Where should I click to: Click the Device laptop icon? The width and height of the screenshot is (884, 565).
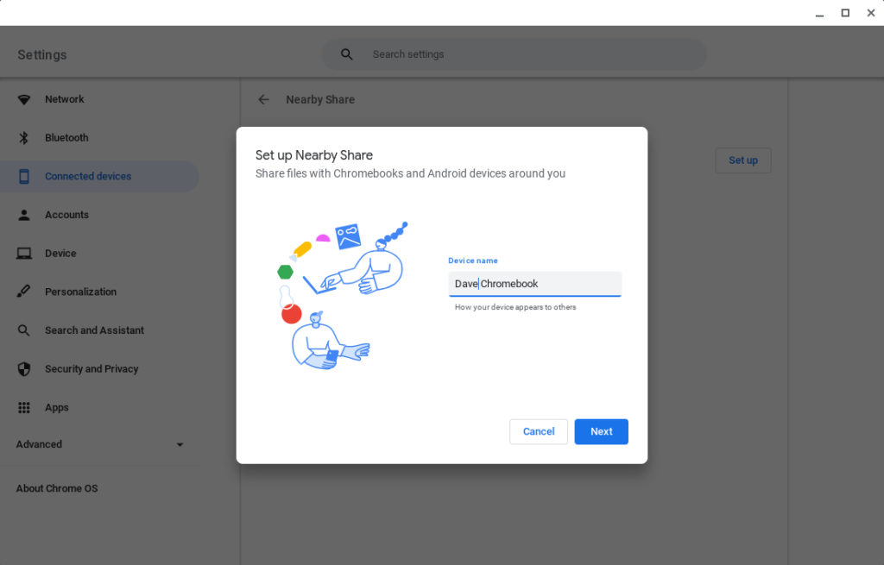pyautogui.click(x=23, y=254)
